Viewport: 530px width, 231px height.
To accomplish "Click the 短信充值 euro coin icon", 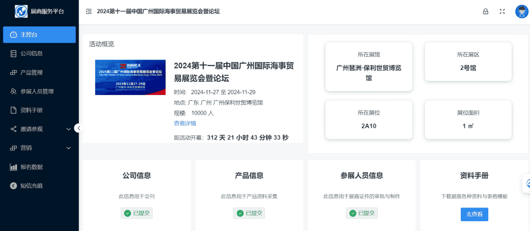I will tap(14, 185).
